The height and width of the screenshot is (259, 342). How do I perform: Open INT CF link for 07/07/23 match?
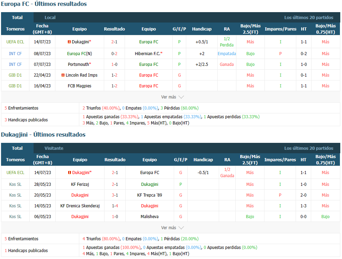15,64
